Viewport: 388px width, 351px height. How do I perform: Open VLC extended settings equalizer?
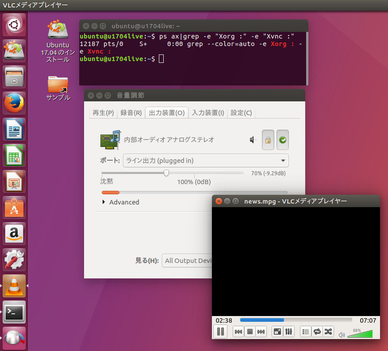(x=288, y=332)
